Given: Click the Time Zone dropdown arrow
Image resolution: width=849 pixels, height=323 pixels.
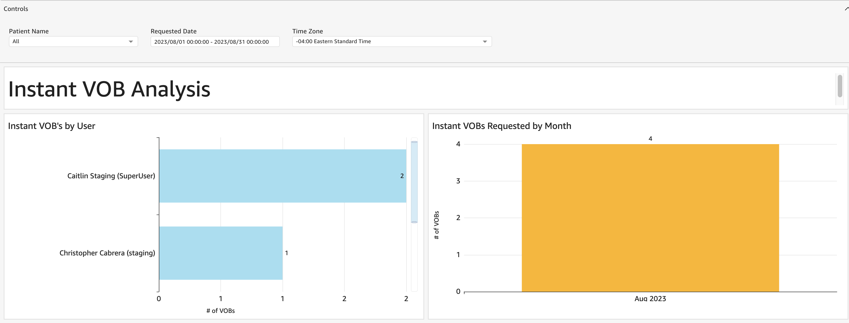Looking at the screenshot, I should (x=484, y=42).
